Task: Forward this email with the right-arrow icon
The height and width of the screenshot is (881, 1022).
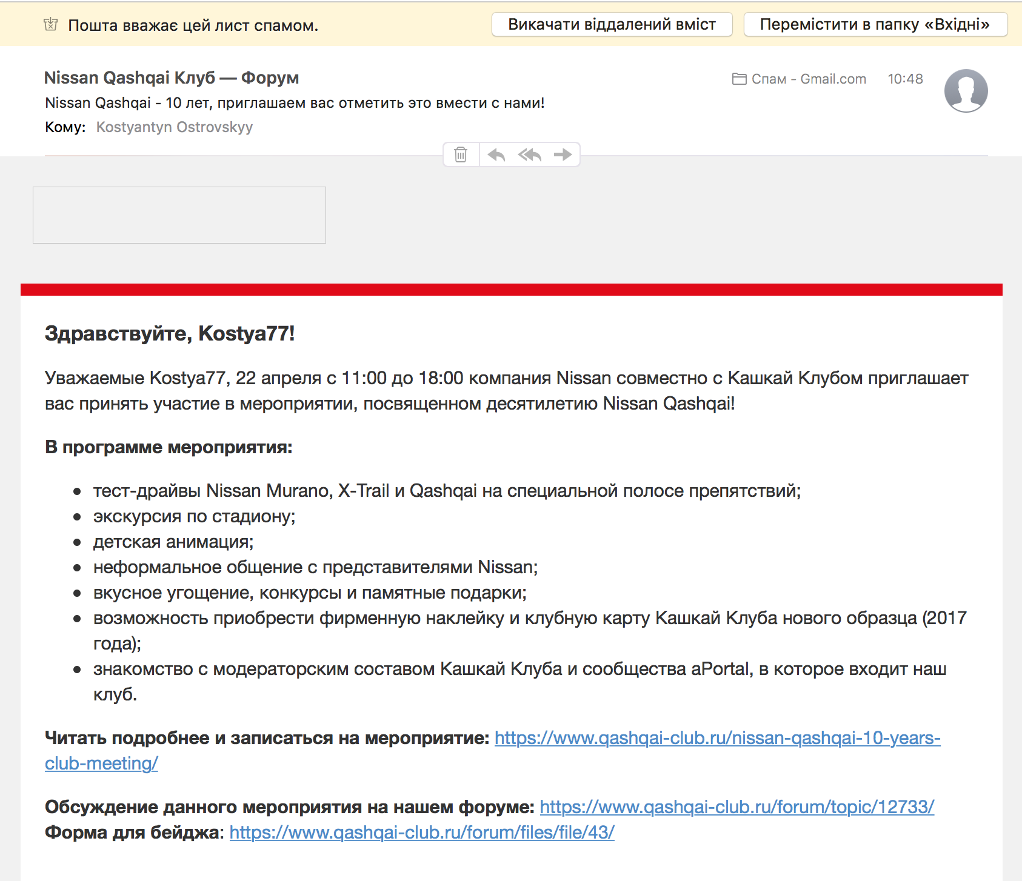Action: point(563,155)
